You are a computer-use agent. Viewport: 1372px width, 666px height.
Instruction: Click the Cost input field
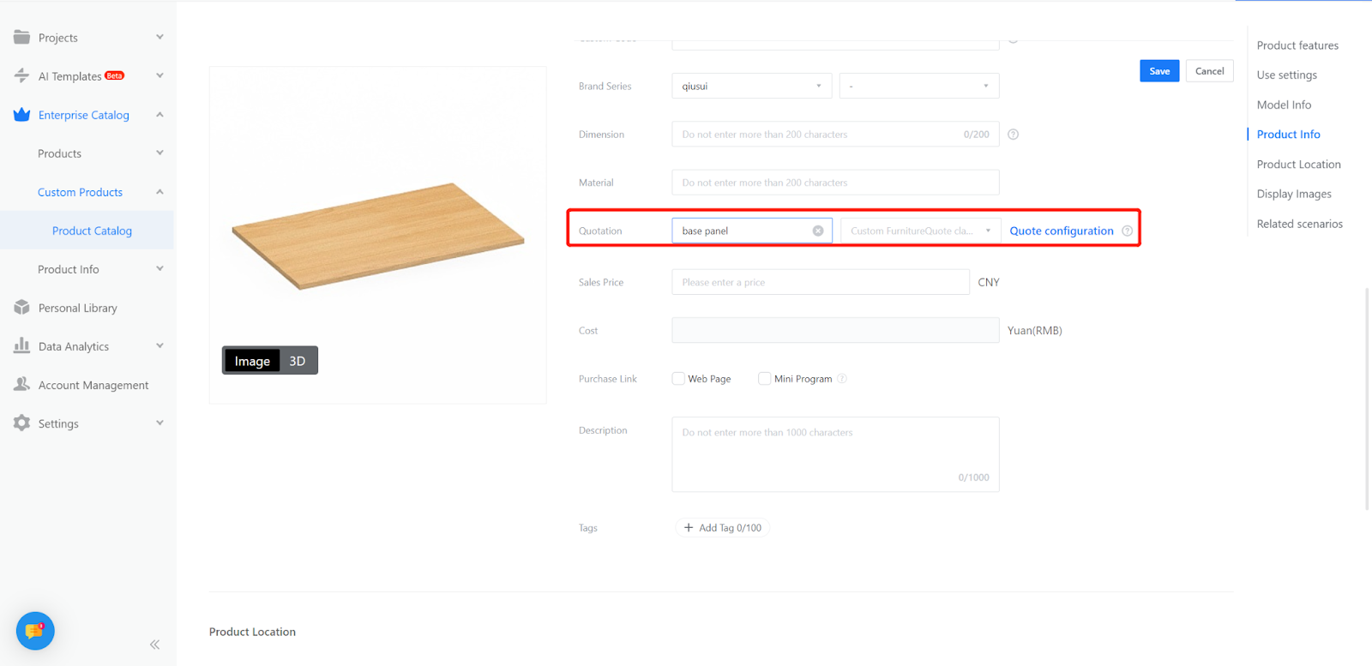pos(835,330)
